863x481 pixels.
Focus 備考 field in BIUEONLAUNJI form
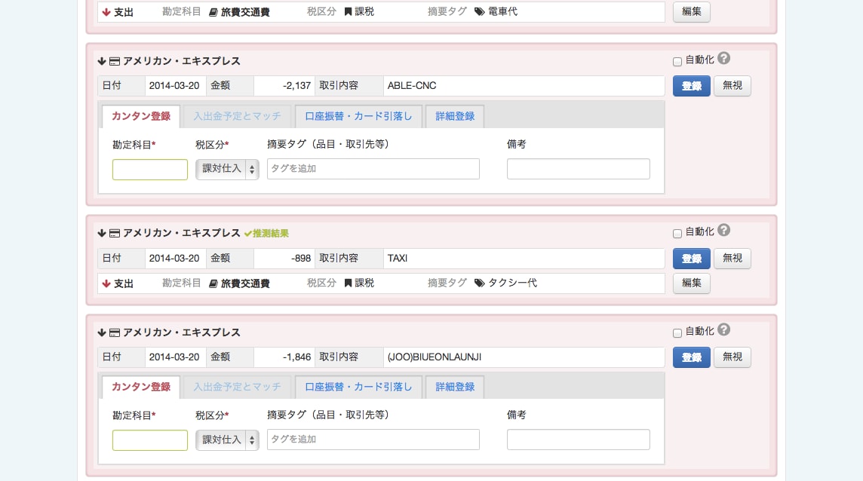click(x=578, y=440)
